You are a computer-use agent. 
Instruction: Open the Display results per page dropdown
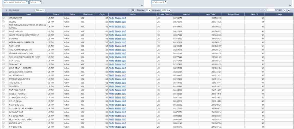click(148, 10)
